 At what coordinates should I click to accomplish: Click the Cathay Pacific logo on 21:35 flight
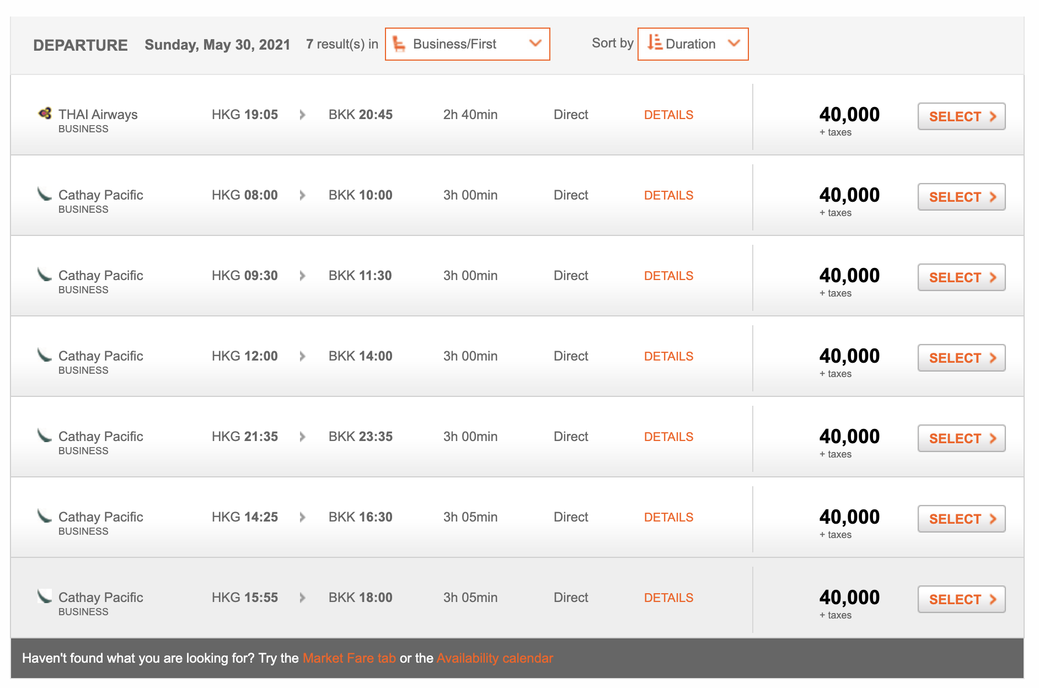44,436
